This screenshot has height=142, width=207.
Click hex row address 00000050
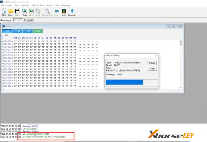click(8, 55)
